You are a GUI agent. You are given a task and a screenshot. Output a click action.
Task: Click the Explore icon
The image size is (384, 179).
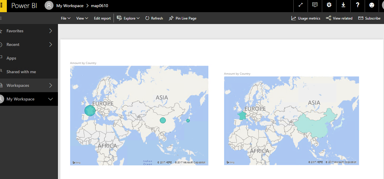pos(119,18)
